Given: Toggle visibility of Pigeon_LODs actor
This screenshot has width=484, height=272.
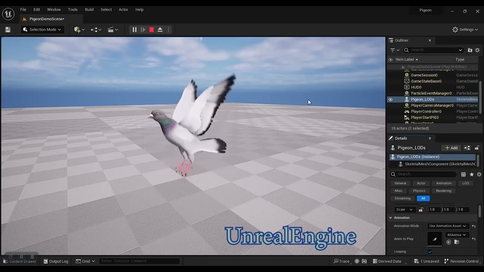Looking at the screenshot, I should [x=391, y=99].
